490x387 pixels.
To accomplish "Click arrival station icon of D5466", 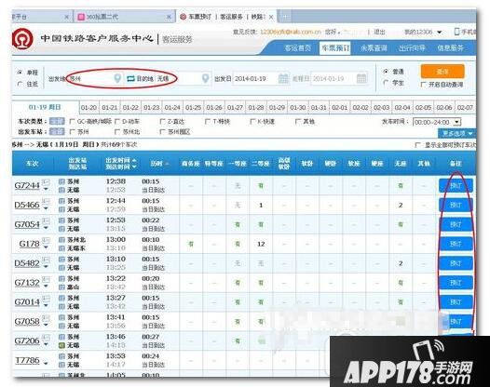I will (x=61, y=209).
